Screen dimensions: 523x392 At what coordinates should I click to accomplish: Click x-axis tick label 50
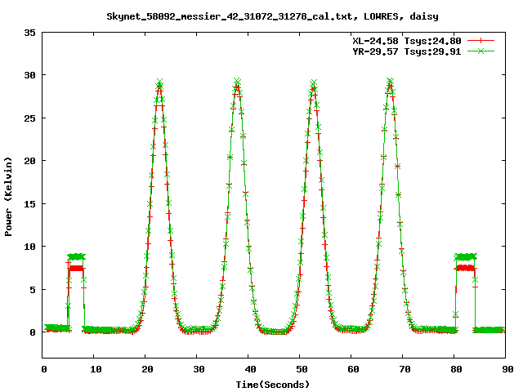[302, 369]
